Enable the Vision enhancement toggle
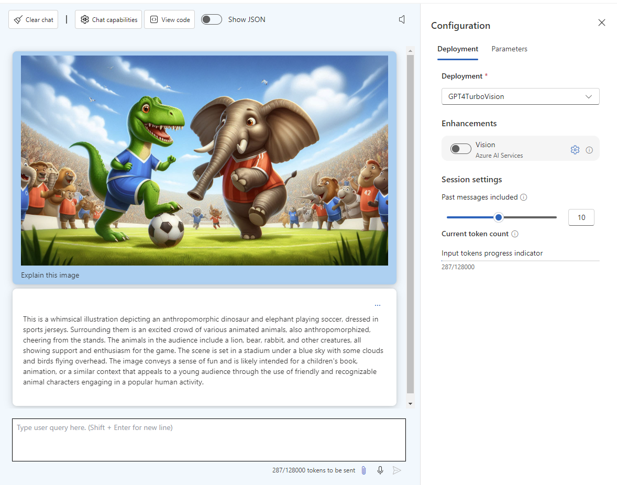This screenshot has height=485, width=617. click(x=461, y=149)
